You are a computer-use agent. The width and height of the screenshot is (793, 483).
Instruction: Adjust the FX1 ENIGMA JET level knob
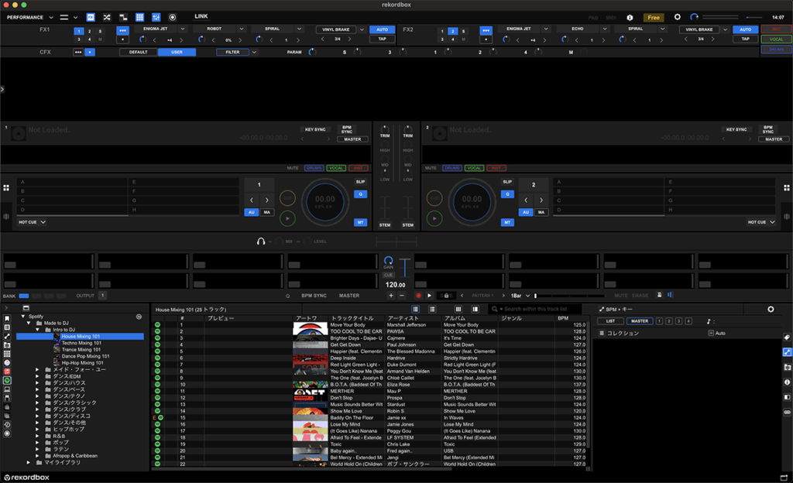pyautogui.click(x=142, y=39)
